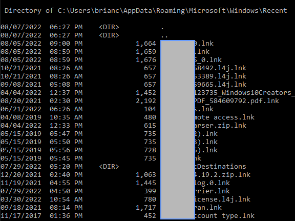Click the 'count type.lnk' filename
Viewport: 295px width, 221px height.
[x=224, y=216]
